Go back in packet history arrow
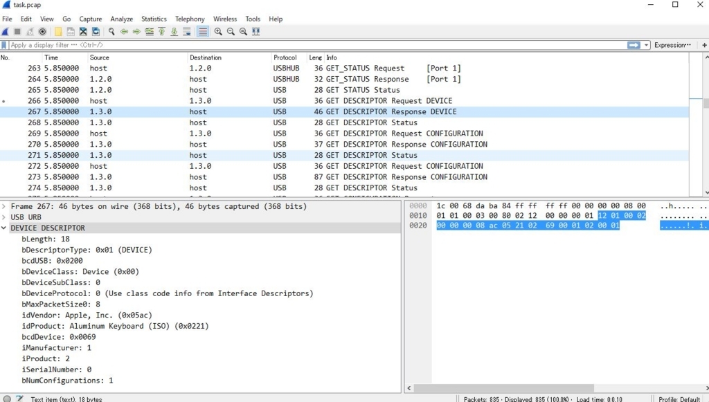 pyautogui.click(x=124, y=32)
